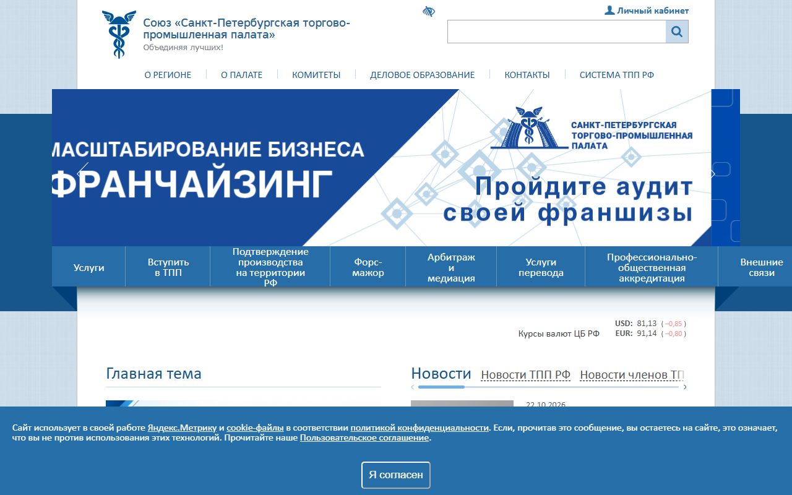This screenshot has height=495, width=792.
Task: Open the cookie-файлы link
Action: click(x=255, y=428)
